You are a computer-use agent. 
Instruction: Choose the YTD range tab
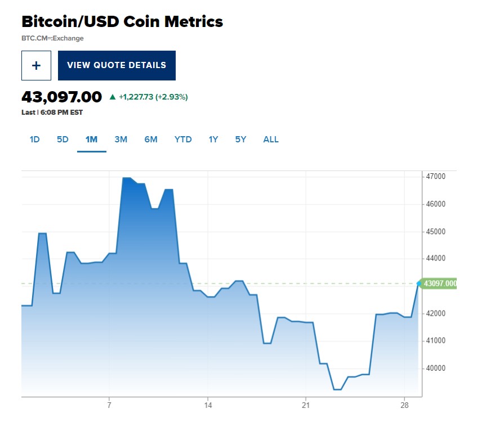point(183,140)
